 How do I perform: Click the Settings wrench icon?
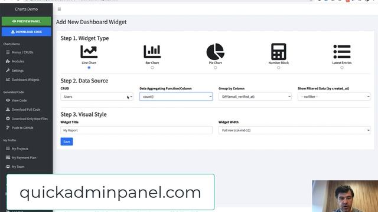click(8, 71)
